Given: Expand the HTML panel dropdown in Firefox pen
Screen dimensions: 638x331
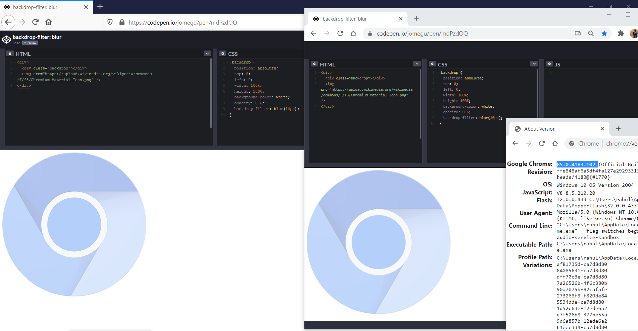Looking at the screenshot, I should pos(207,54).
